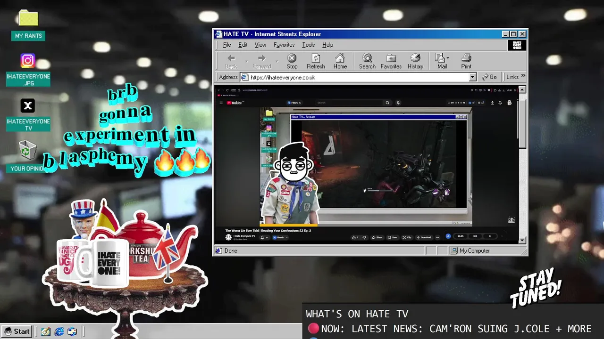Expand the Mail button dropdown arrow
Viewport: 604px width, 339px height.
[448, 58]
